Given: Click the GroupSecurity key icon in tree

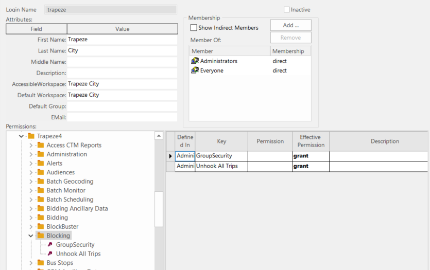Looking at the screenshot, I should 50,244.
